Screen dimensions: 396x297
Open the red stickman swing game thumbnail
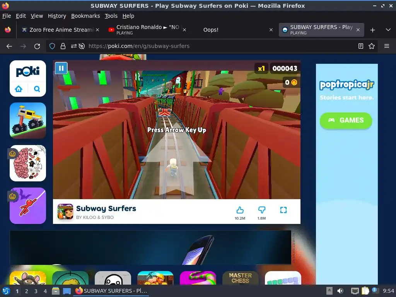click(28, 206)
